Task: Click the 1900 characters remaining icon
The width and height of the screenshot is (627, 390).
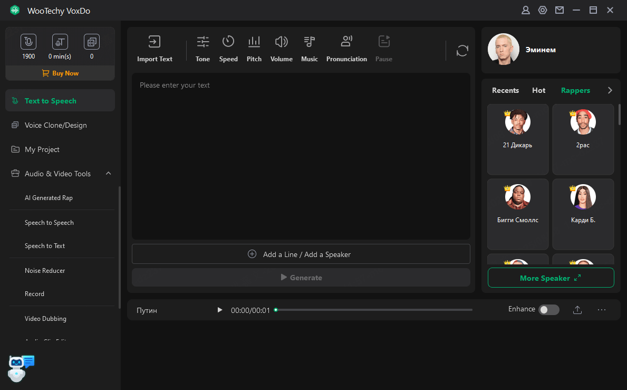Action: 28,42
